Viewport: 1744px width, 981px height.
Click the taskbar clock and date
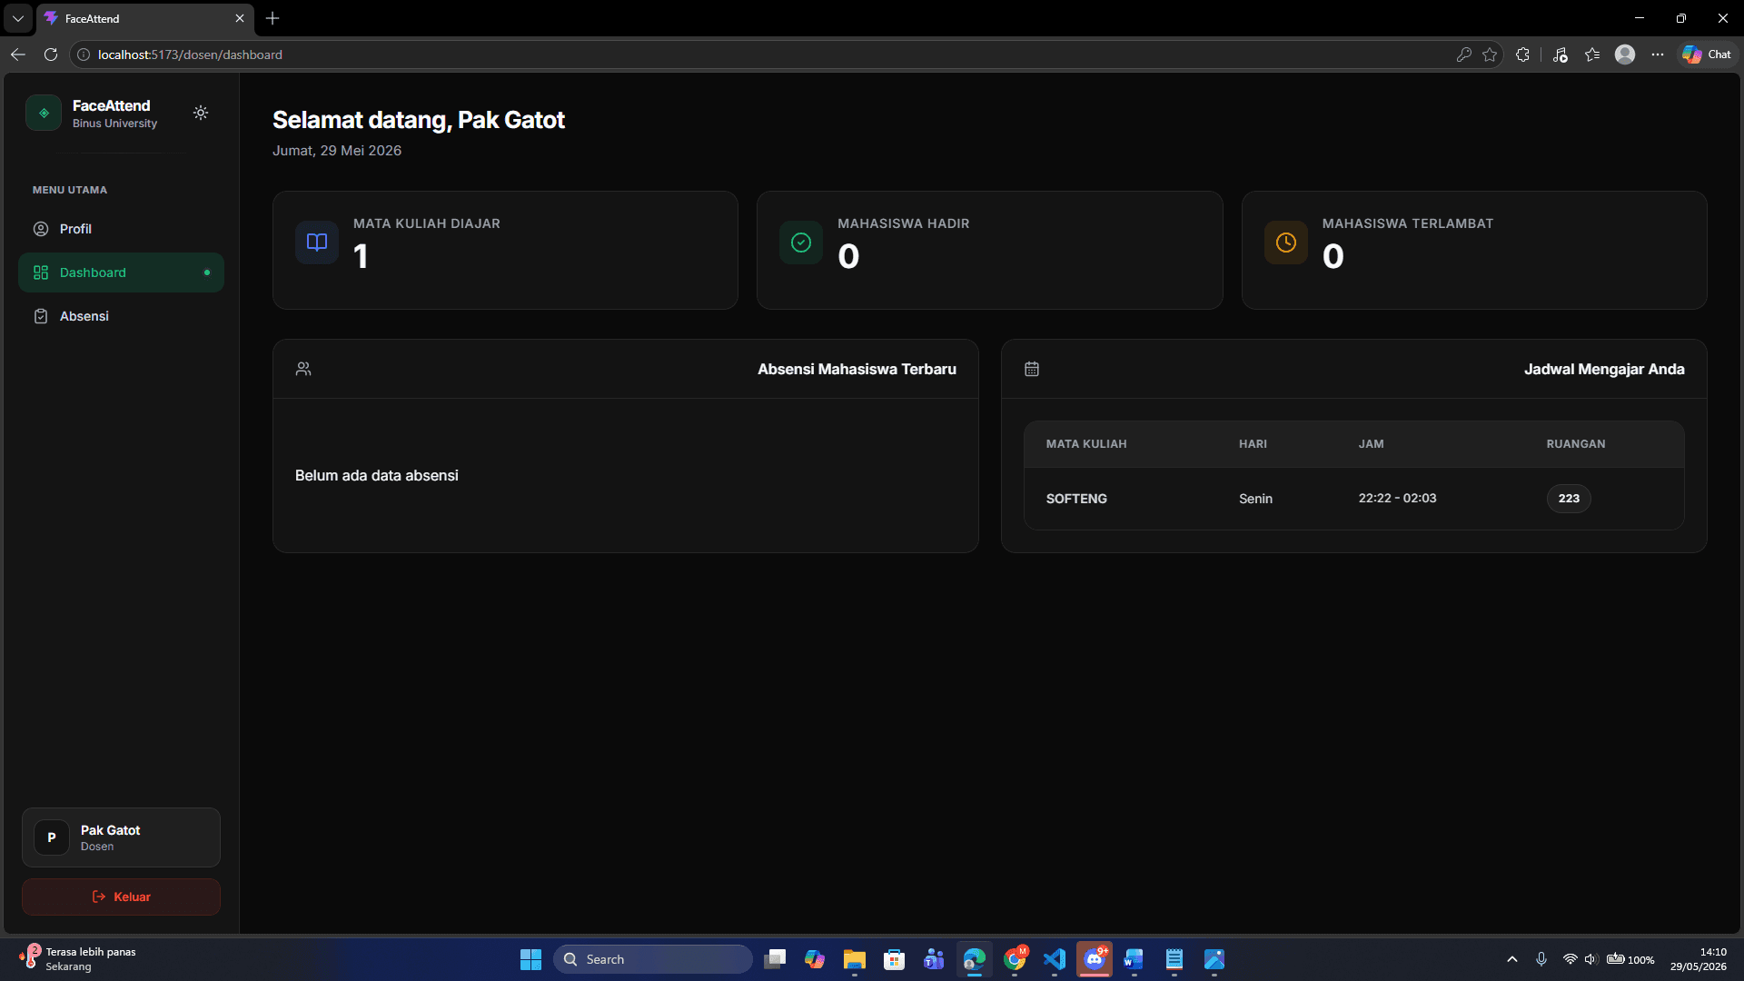click(x=1698, y=959)
